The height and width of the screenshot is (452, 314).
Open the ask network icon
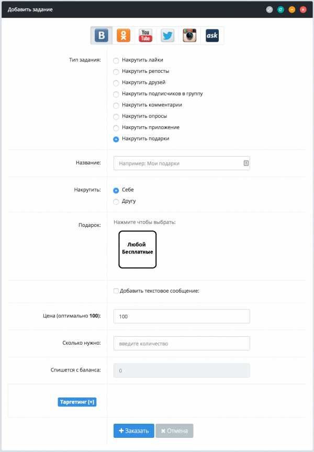(x=212, y=36)
